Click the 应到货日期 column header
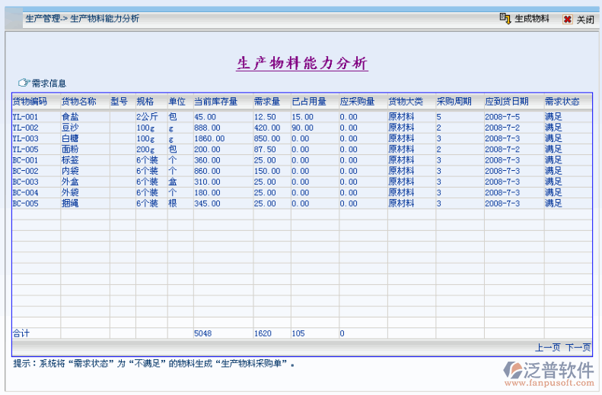 point(507,101)
